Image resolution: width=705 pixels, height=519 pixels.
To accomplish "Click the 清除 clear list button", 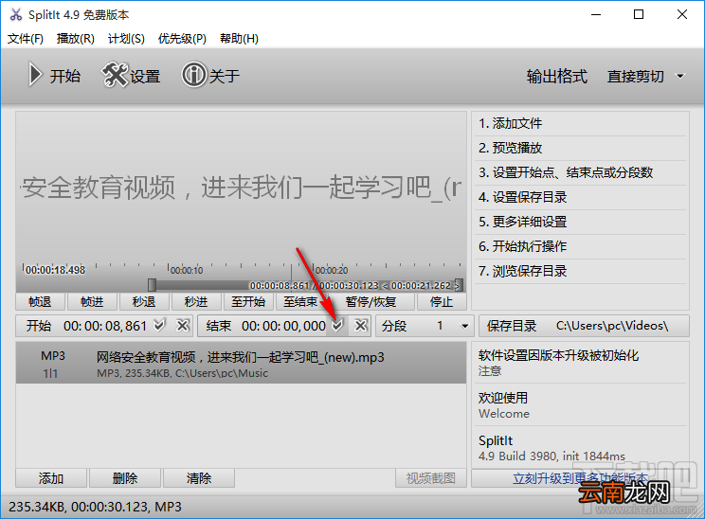I will point(199,478).
